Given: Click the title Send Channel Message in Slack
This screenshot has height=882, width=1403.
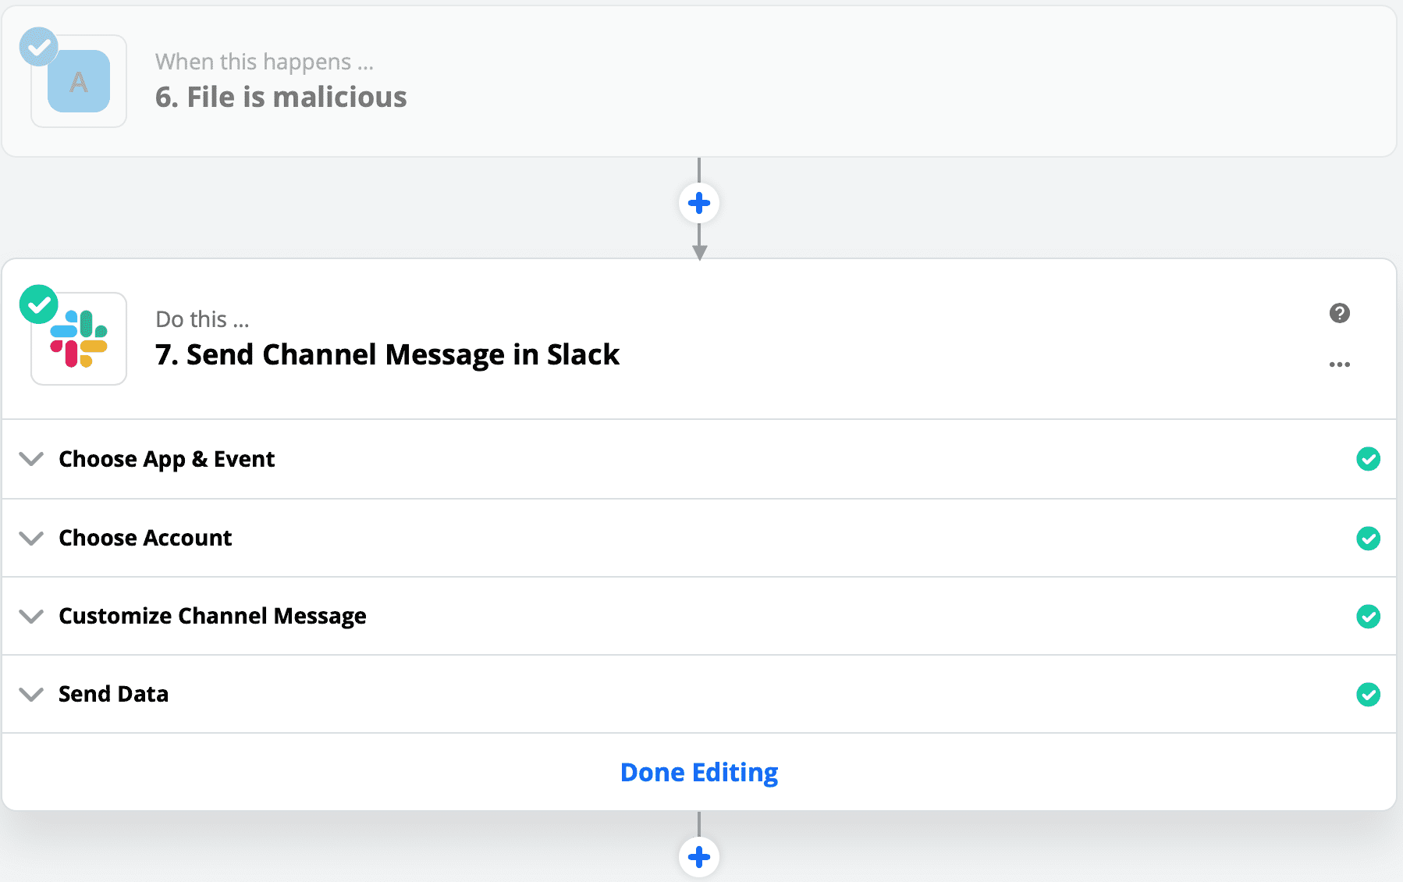Looking at the screenshot, I should [387, 355].
